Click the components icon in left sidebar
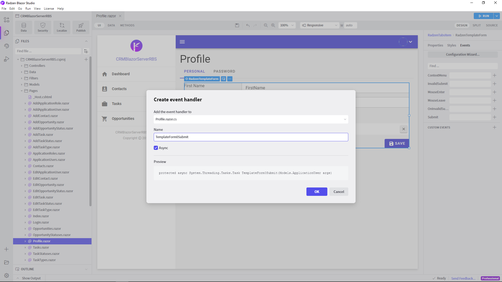The width and height of the screenshot is (502, 282). pos(7,20)
